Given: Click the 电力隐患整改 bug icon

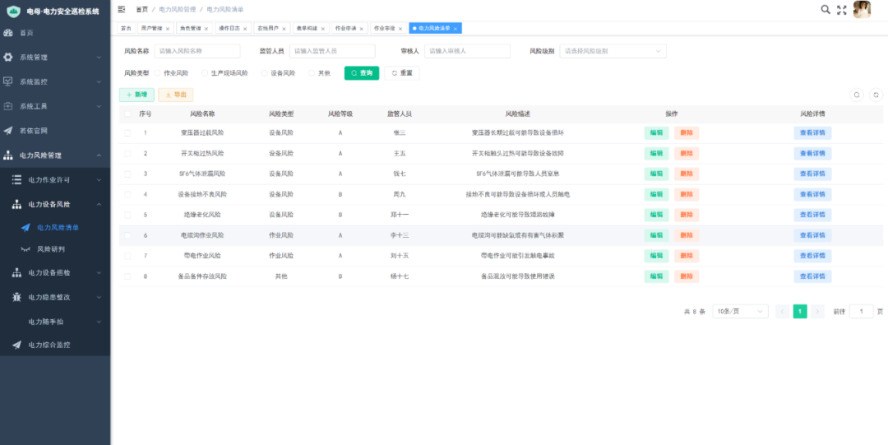Looking at the screenshot, I should click(x=17, y=297).
